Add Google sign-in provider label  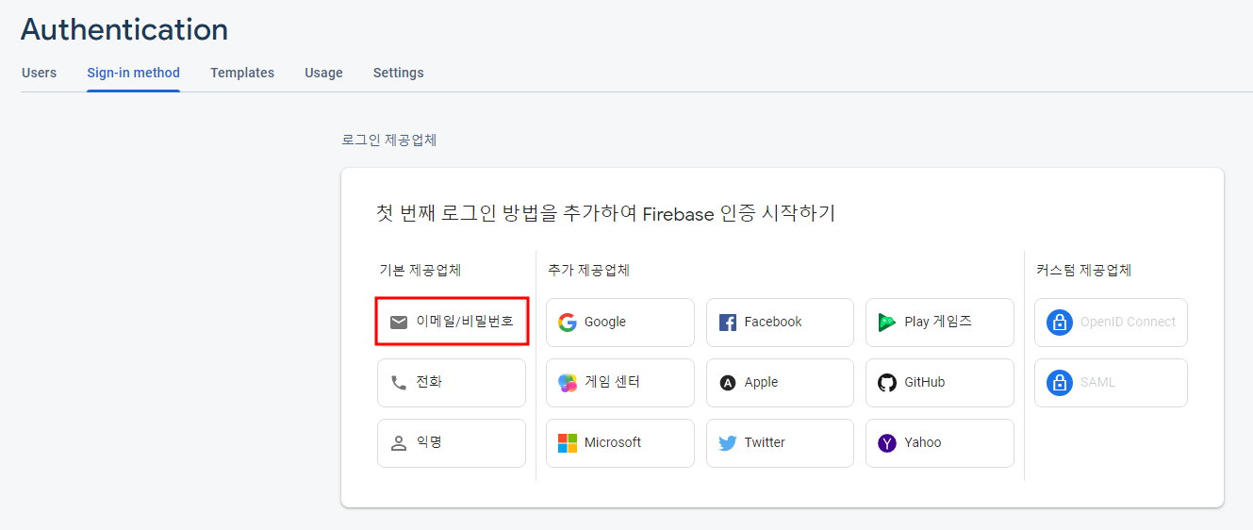tap(605, 323)
